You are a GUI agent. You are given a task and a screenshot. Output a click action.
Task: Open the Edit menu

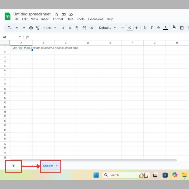(25, 19)
